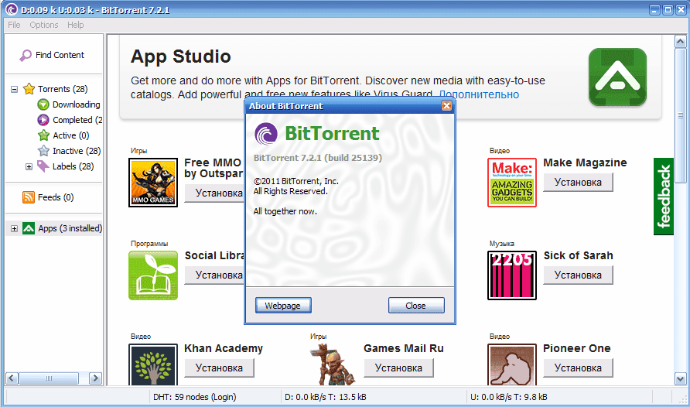Click the Khan Academy title text
The width and height of the screenshot is (690, 407).
tap(224, 348)
